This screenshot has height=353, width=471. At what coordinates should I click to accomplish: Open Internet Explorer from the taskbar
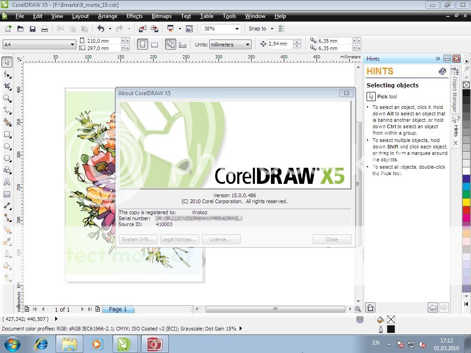(x=41, y=343)
